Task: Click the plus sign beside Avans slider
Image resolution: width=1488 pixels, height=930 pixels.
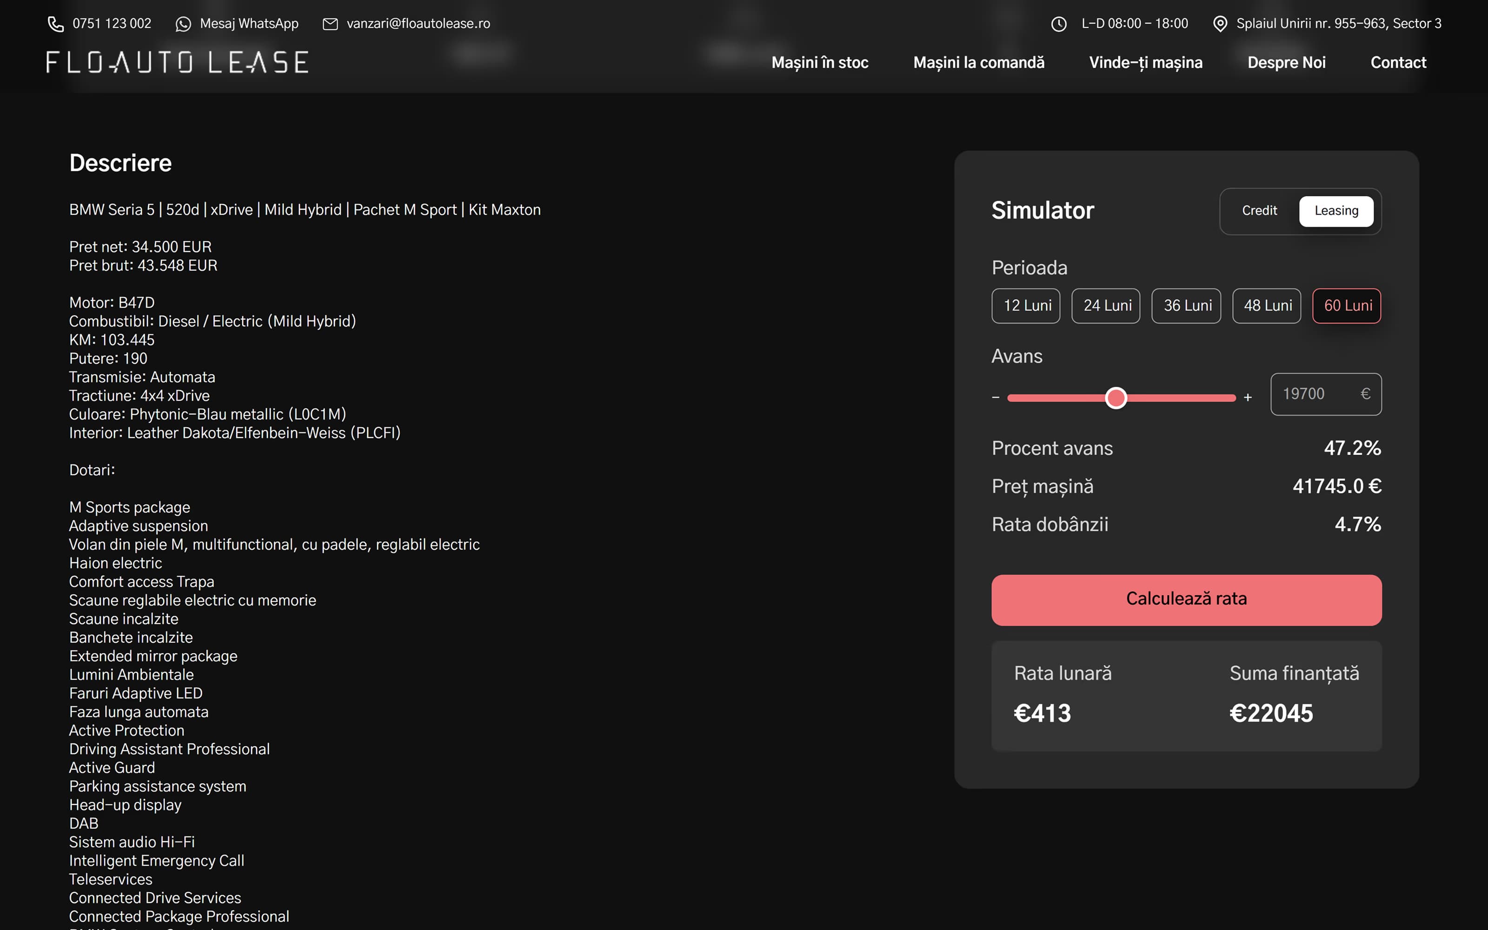Action: coord(1248,398)
